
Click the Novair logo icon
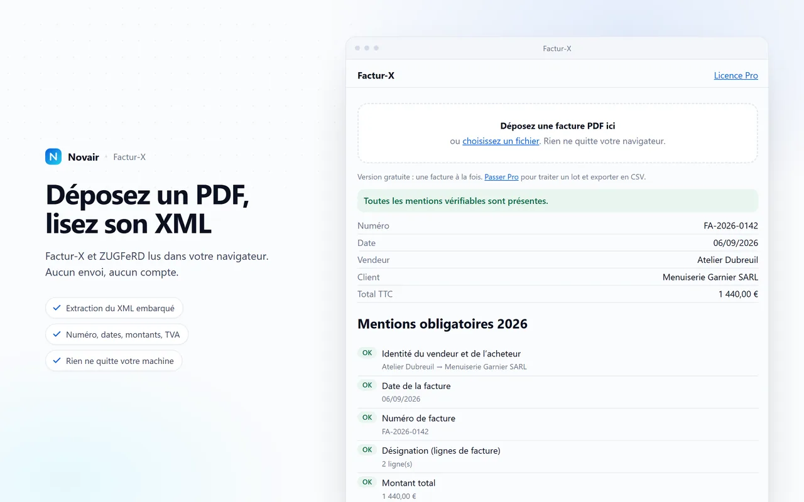(53, 157)
